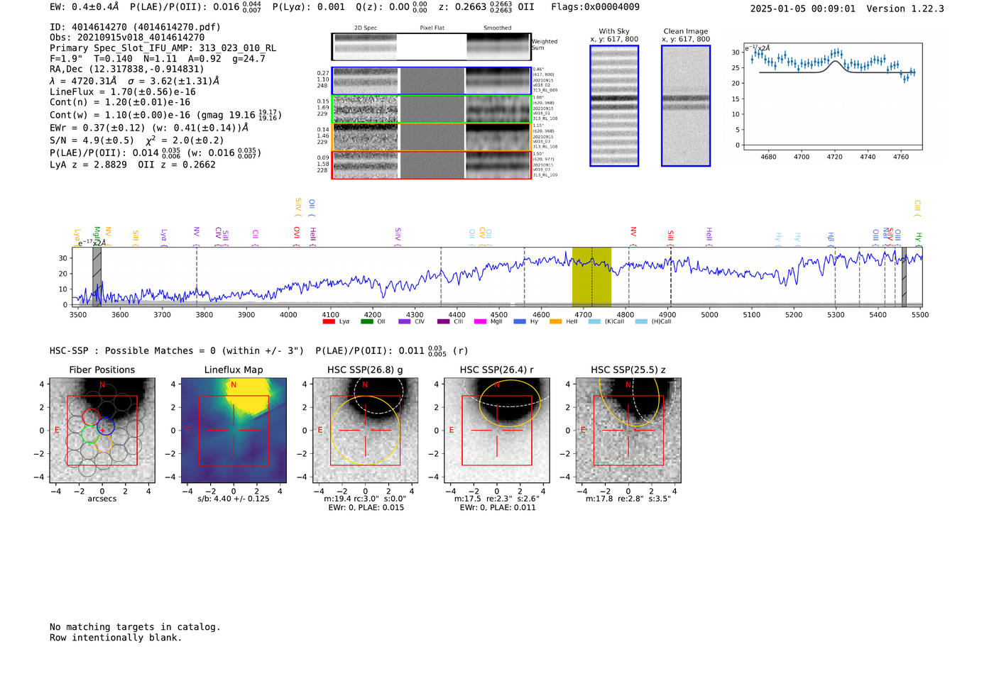994x676 pixels.
Task: Open the Fiber Positions image panel
Action: [102, 430]
